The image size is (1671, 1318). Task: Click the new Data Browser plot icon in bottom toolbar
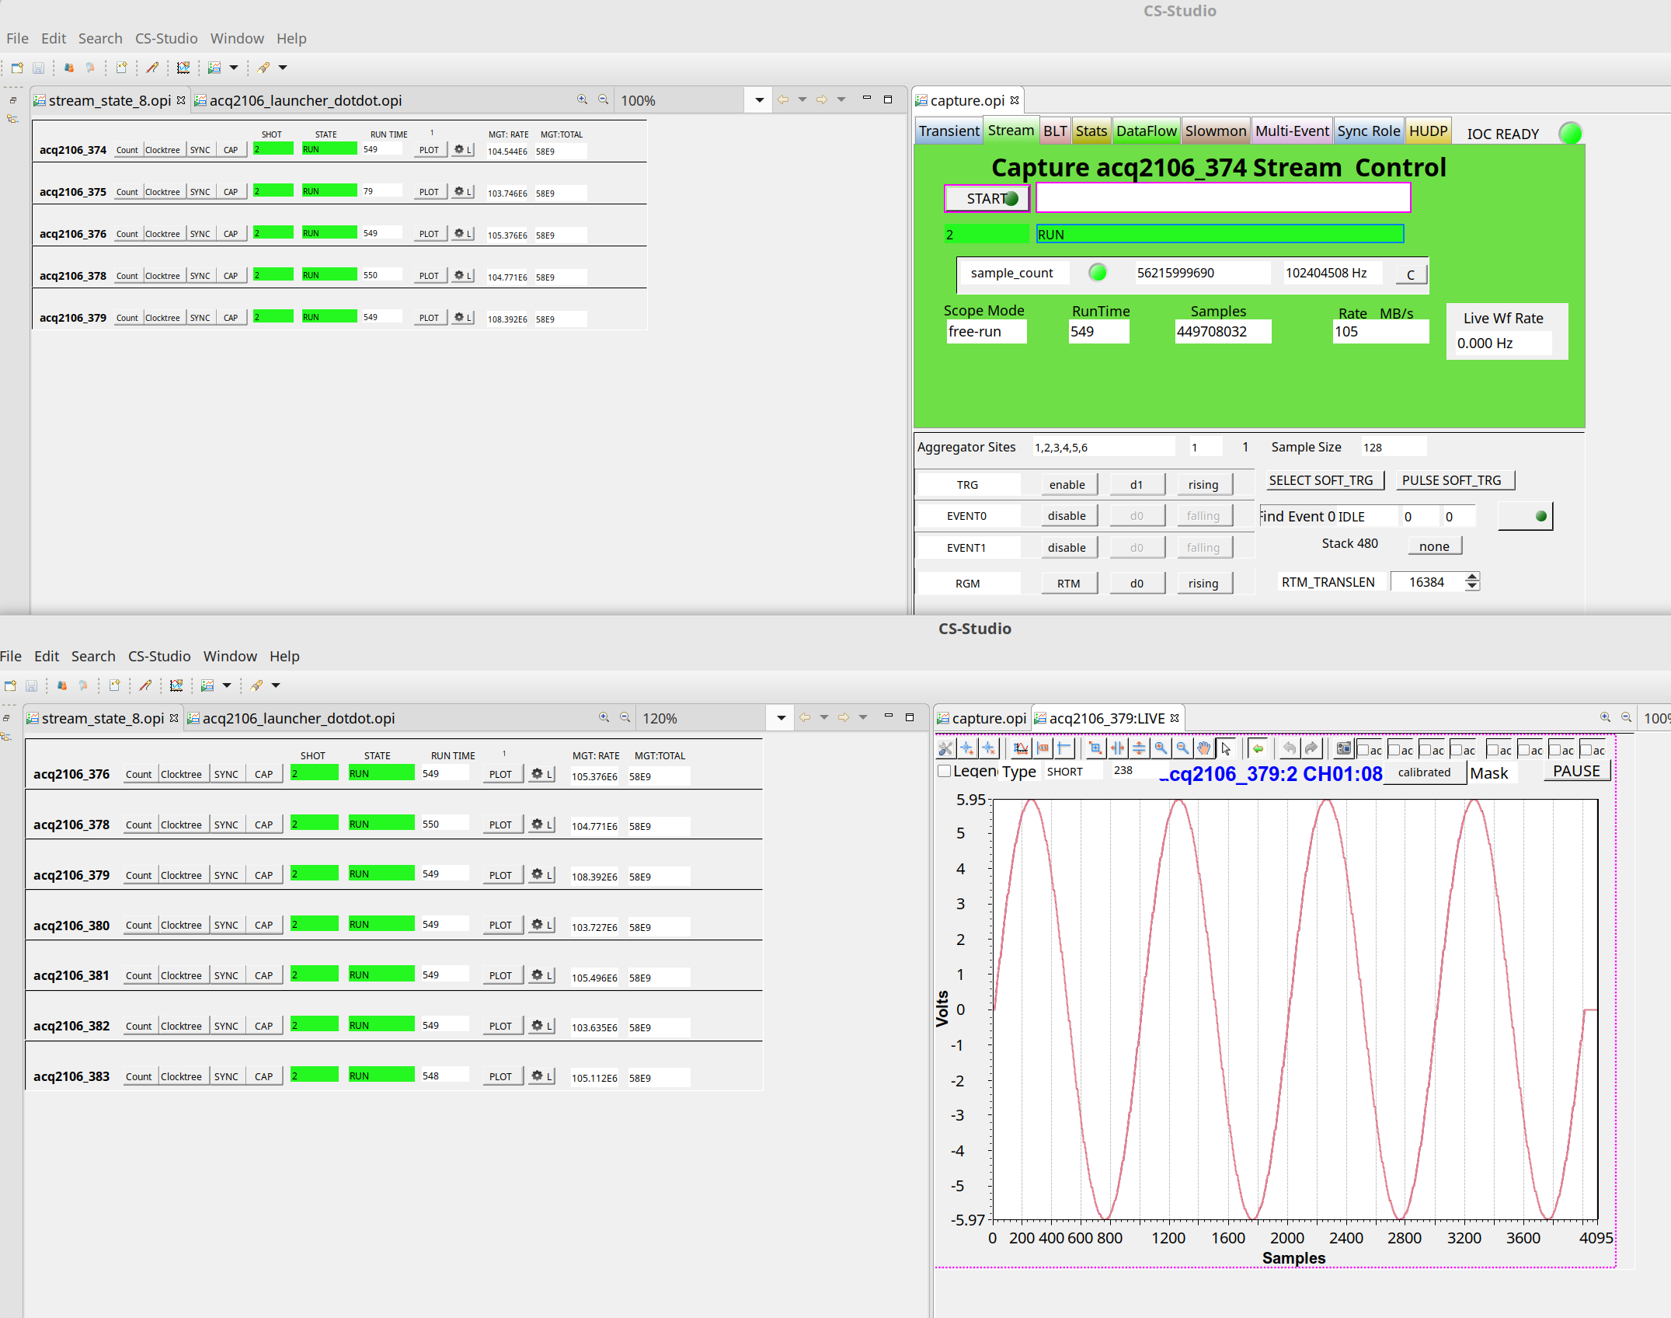[x=176, y=685]
